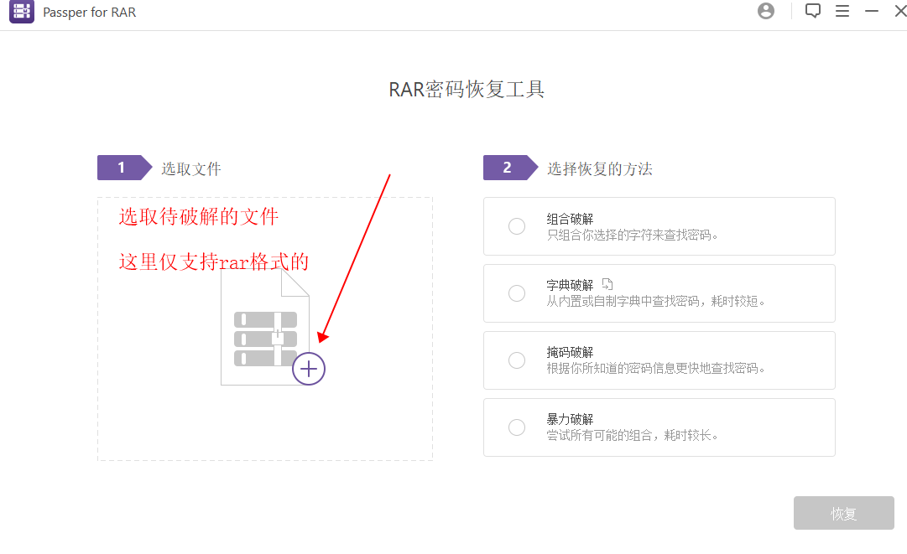Click the 尝试所有可能的组合 description text
Viewport: 907px width, 554px height.
coord(633,436)
